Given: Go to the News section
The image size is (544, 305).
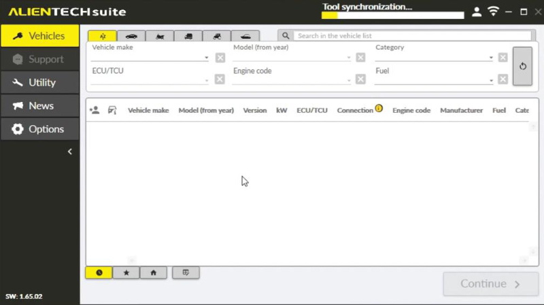Looking at the screenshot, I should tap(40, 105).
